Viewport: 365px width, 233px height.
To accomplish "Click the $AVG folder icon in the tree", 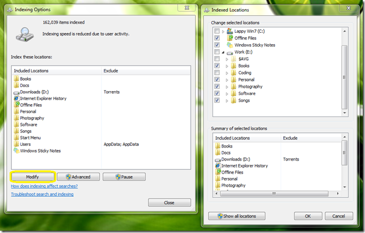I will click(234, 59).
